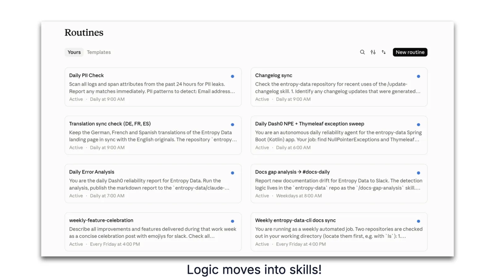Create a New routine

(x=410, y=52)
